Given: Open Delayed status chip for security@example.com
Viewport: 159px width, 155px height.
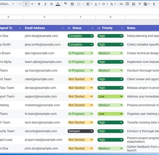Looking at the screenshot, I should click(x=81, y=131).
